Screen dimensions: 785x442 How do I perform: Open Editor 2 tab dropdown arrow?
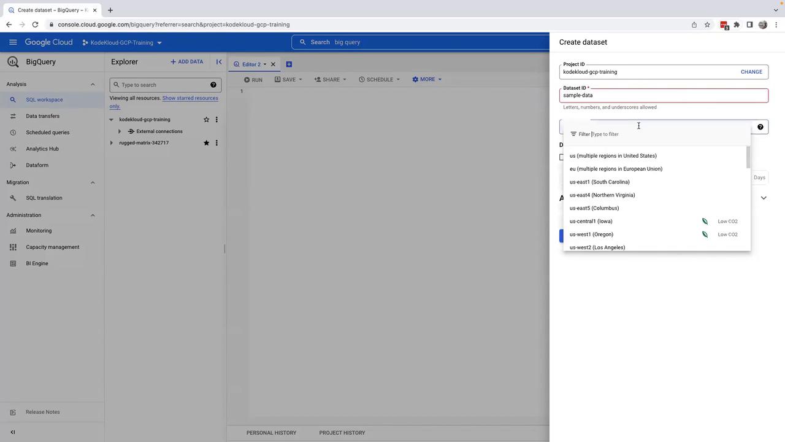[x=265, y=64]
